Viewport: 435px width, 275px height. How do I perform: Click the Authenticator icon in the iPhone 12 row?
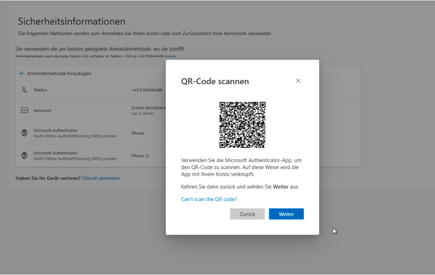tap(24, 156)
